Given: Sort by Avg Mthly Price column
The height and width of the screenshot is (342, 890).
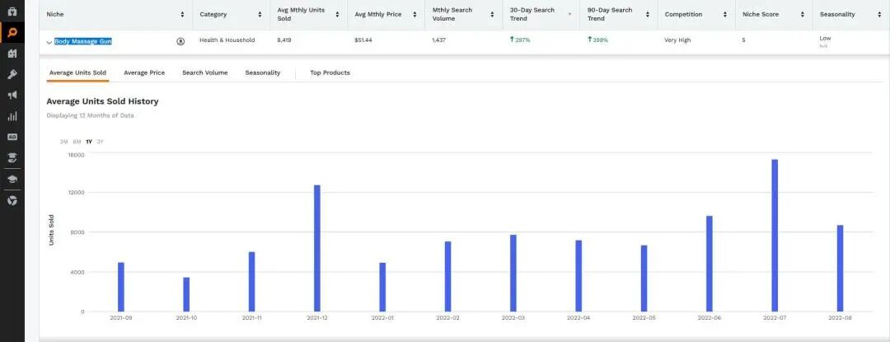Looking at the screenshot, I should tap(415, 14).
